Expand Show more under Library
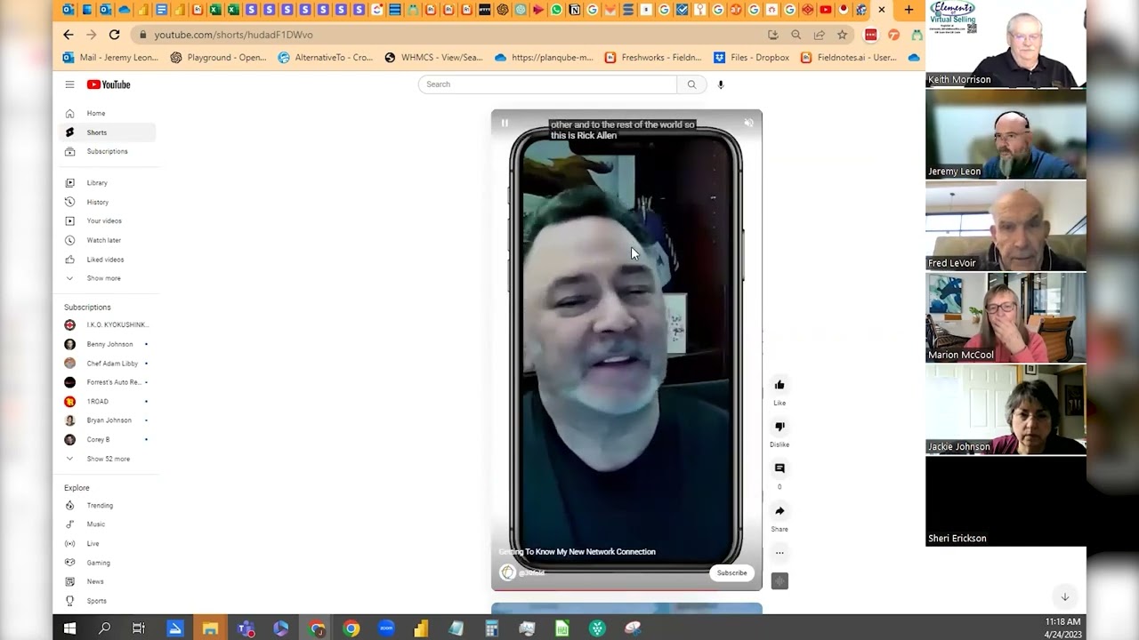 coord(108,278)
